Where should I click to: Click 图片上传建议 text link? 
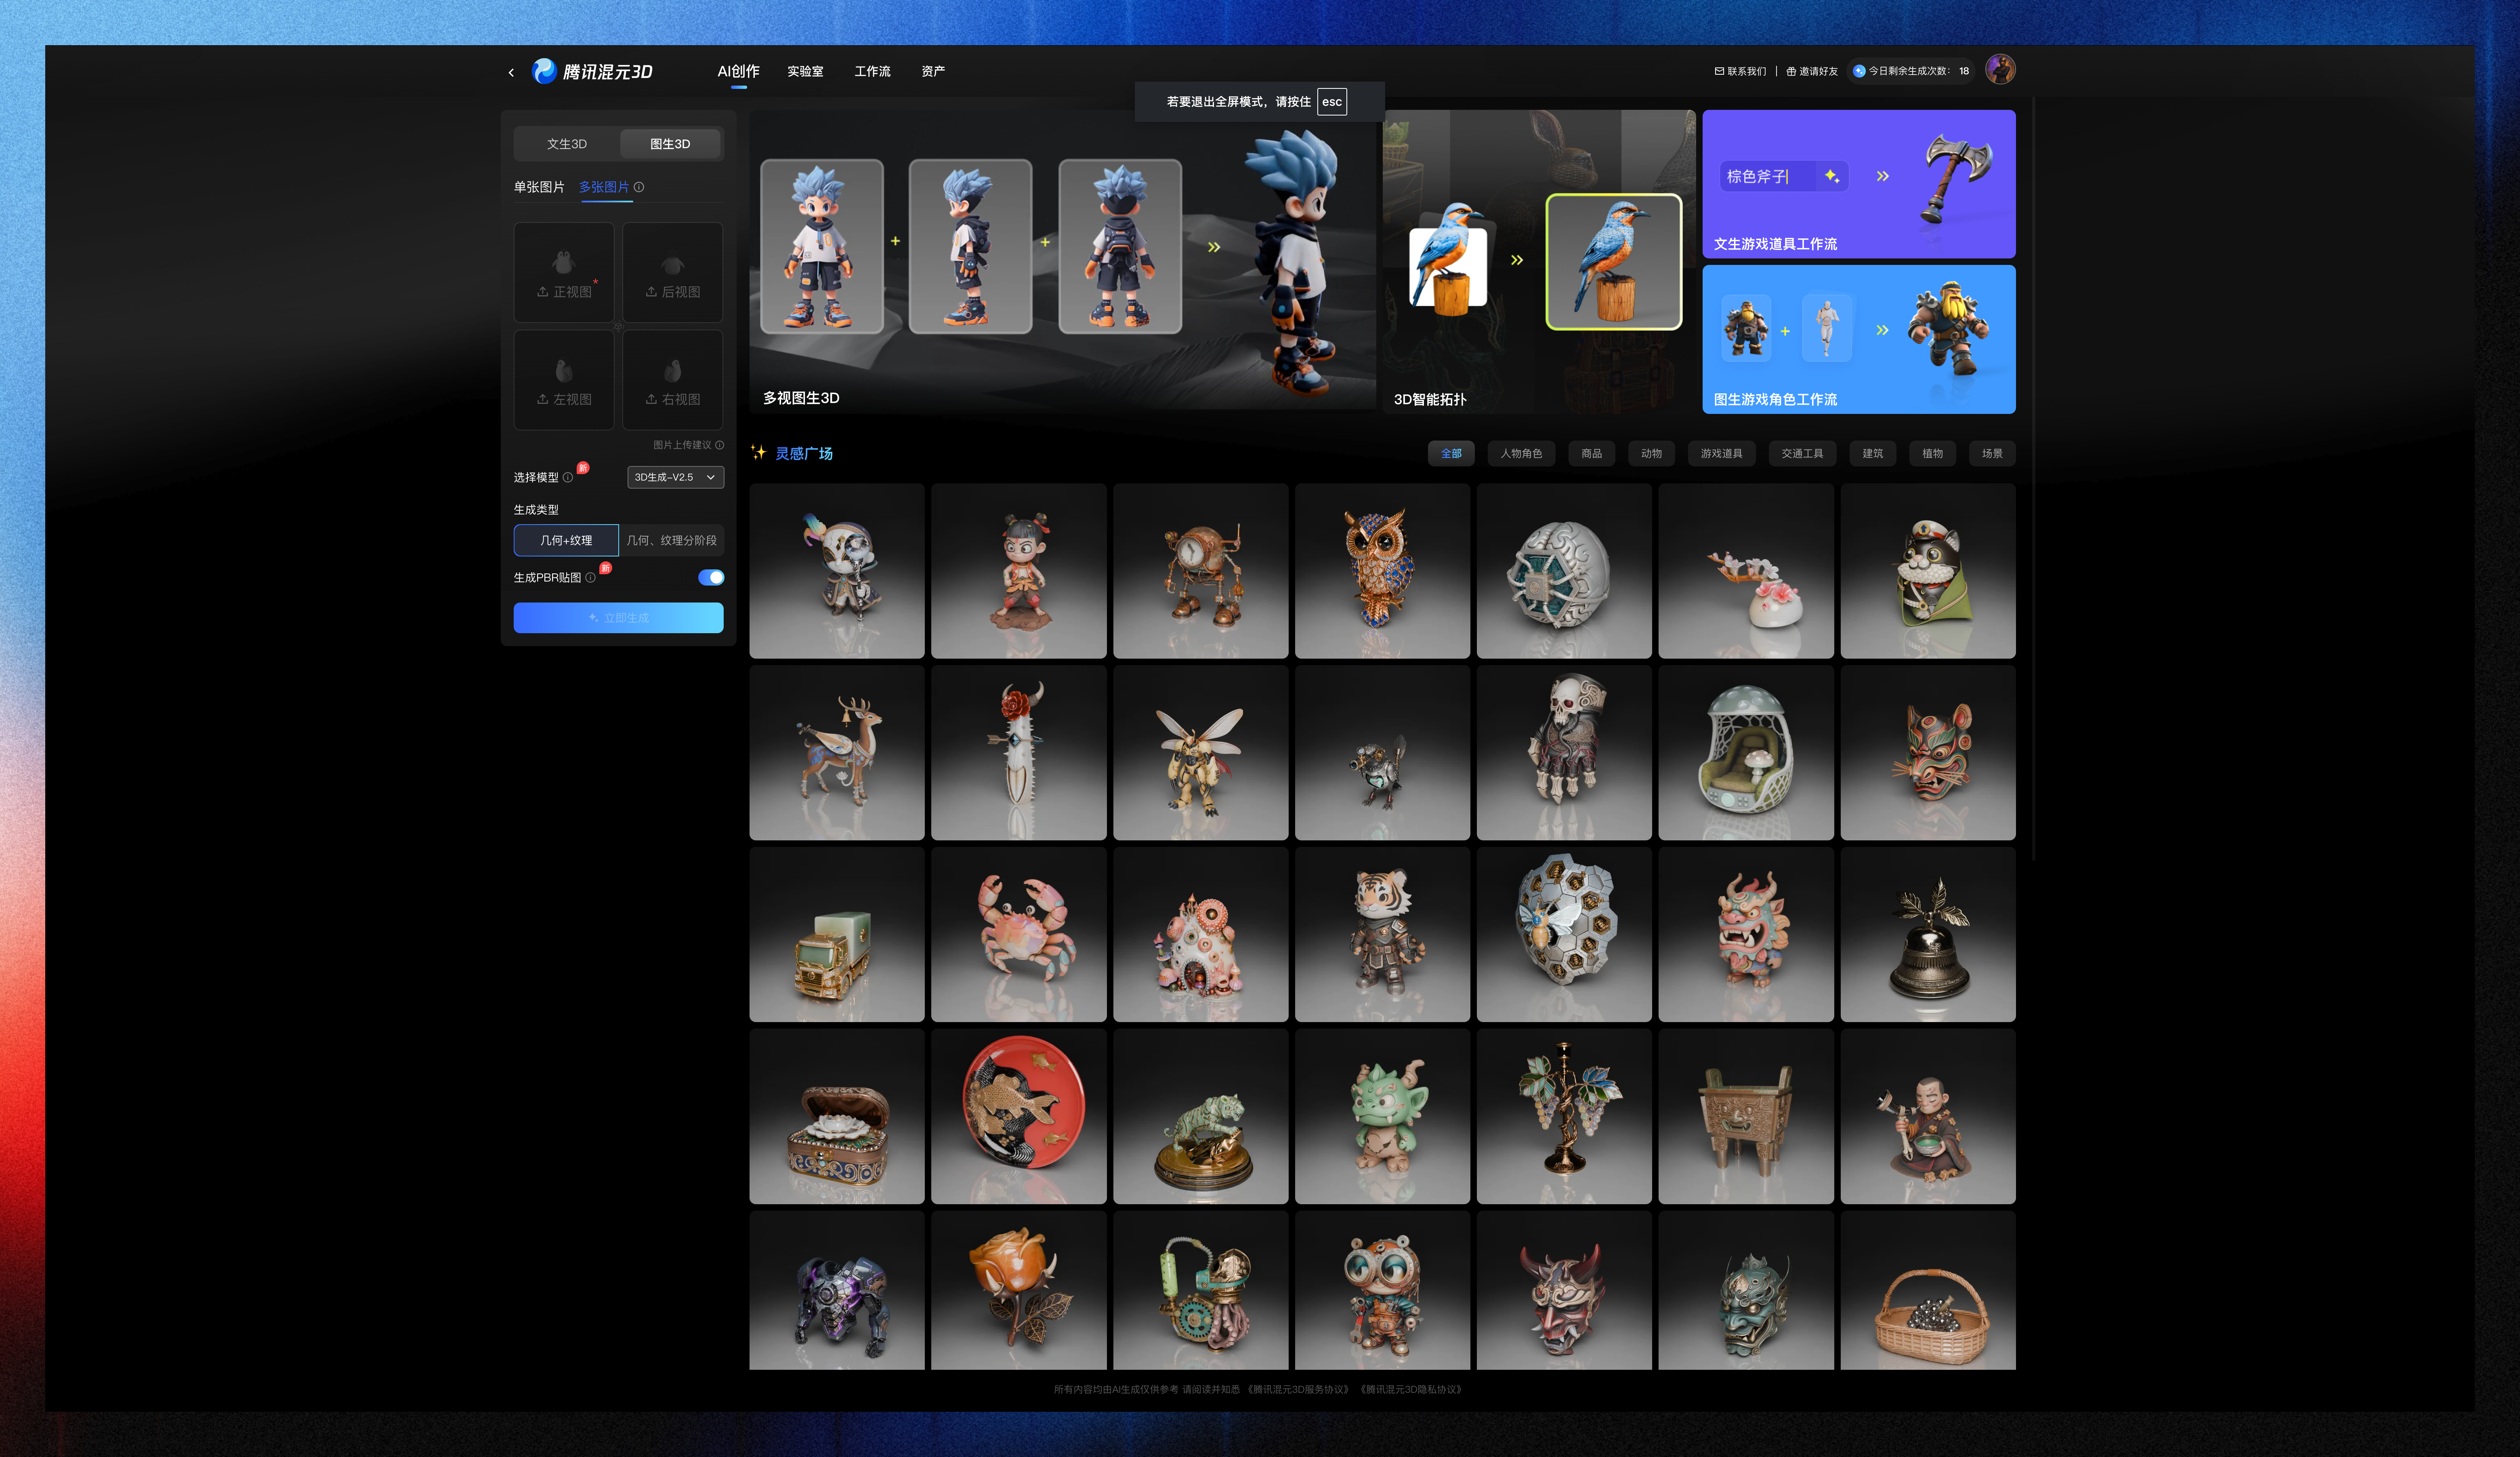[682, 445]
